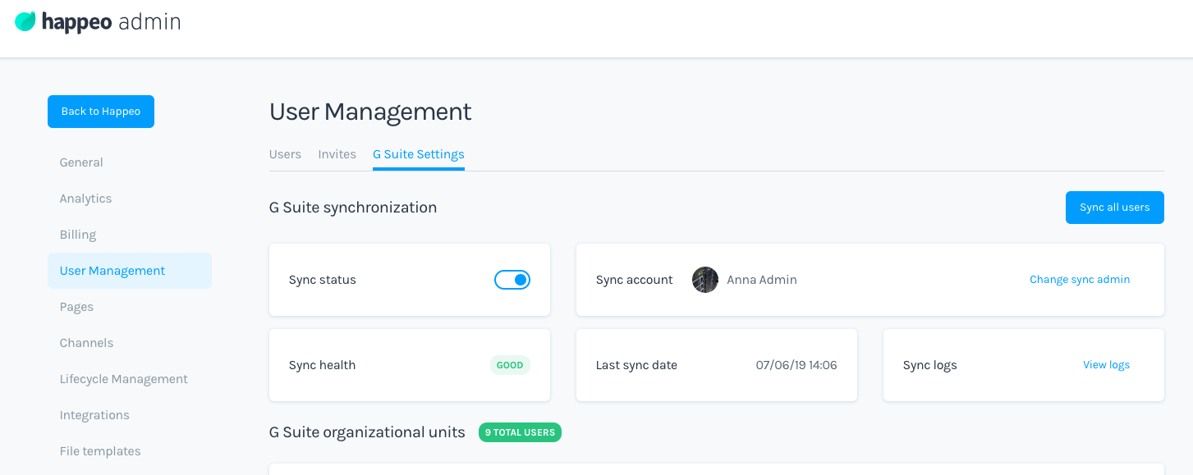Click the Happeo leaf logo icon
Viewport: 1193px width, 475px height.
click(x=25, y=22)
